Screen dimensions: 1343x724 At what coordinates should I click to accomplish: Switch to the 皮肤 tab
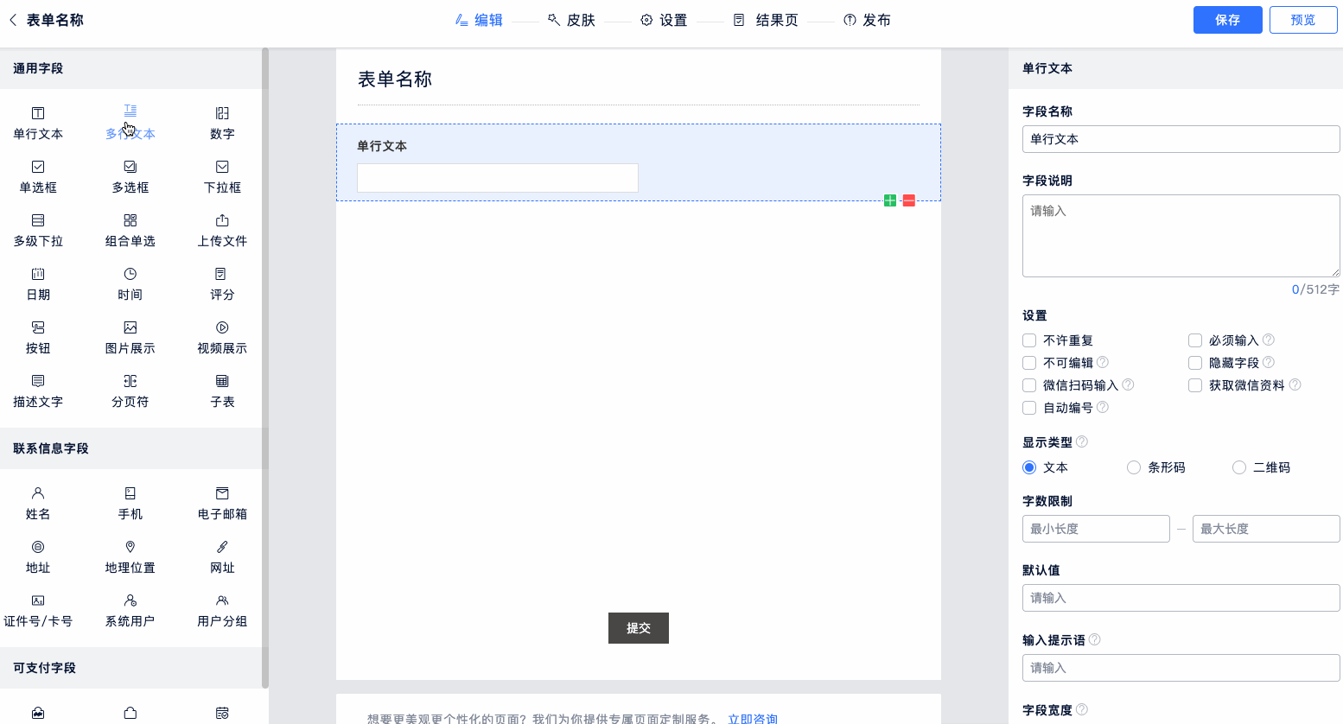(571, 20)
